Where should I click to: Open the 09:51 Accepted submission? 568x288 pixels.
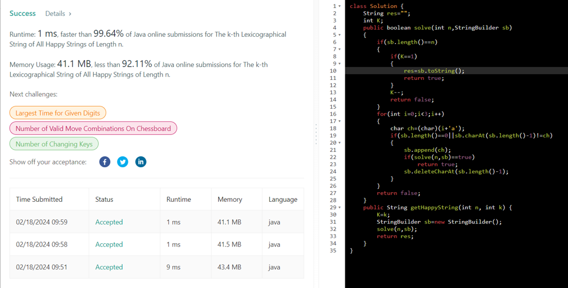tap(109, 267)
